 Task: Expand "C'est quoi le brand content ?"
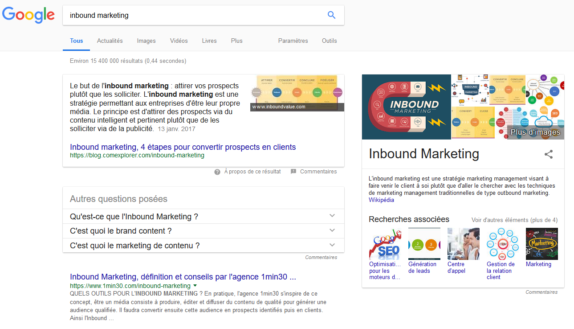click(204, 231)
